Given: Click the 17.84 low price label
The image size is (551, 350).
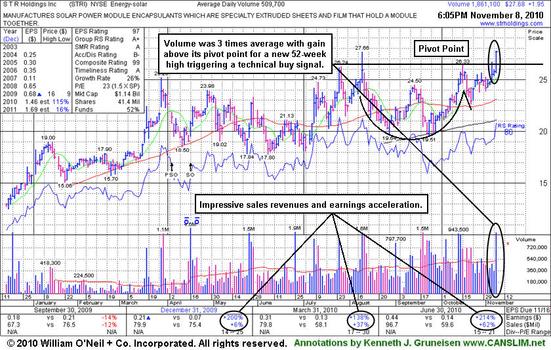Looking at the screenshot, I should click(x=247, y=157).
